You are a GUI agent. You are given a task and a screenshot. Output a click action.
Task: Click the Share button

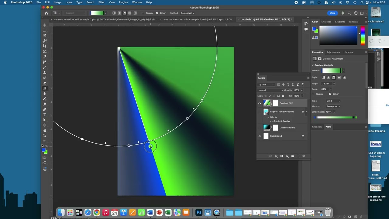pos(332,13)
